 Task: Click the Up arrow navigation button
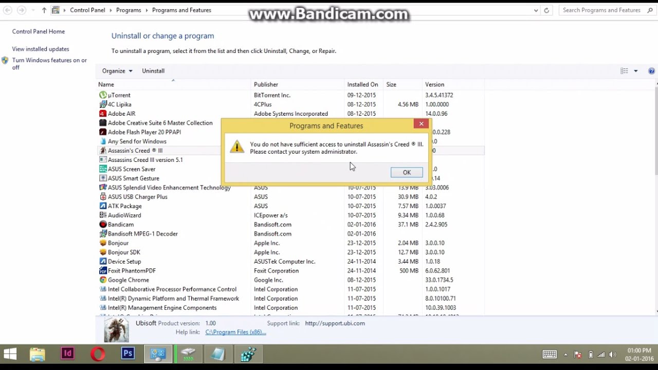(x=44, y=10)
